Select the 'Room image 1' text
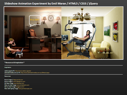This screenshot has width=127, height=95. [x=9, y=80]
